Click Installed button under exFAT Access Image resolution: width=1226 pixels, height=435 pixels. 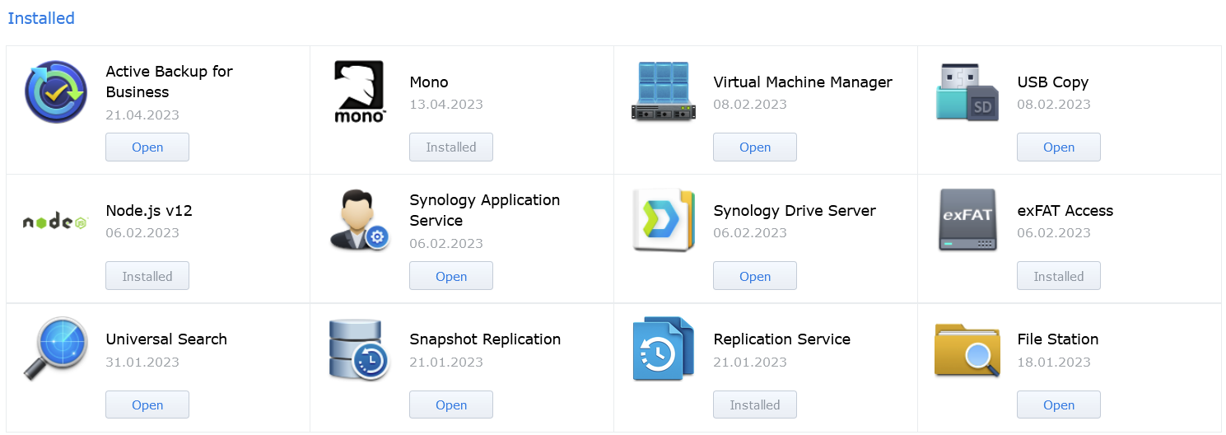click(1059, 276)
